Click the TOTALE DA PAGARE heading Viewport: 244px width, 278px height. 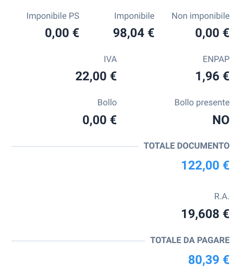click(x=190, y=240)
